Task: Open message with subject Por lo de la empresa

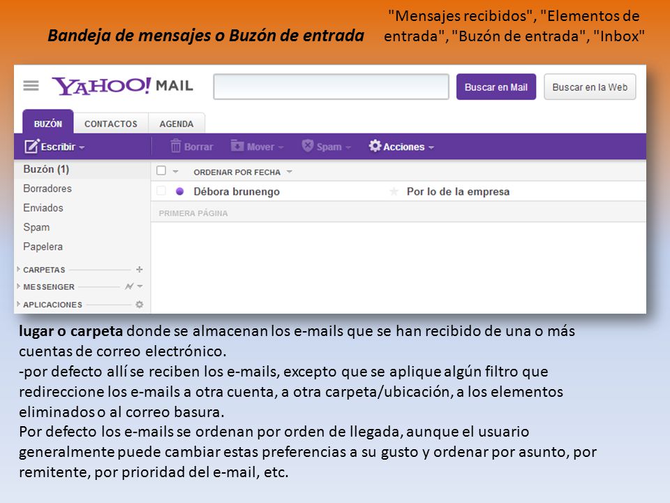Action: click(x=458, y=191)
